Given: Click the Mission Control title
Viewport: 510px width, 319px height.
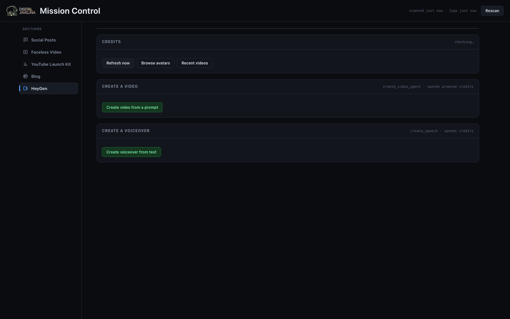Looking at the screenshot, I should coord(70,11).
